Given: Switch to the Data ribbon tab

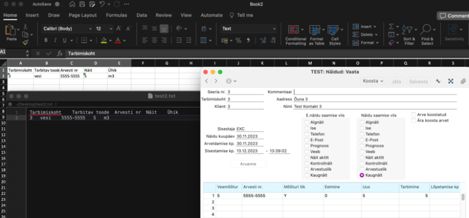Looking at the screenshot, I should click(x=141, y=16).
